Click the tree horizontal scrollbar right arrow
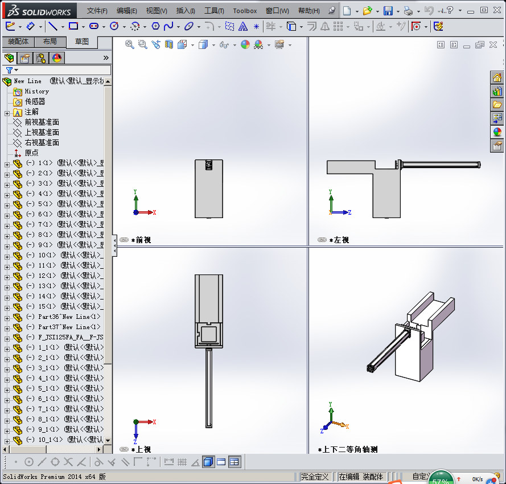Viewport: 506px width, 484px height. [x=99, y=449]
